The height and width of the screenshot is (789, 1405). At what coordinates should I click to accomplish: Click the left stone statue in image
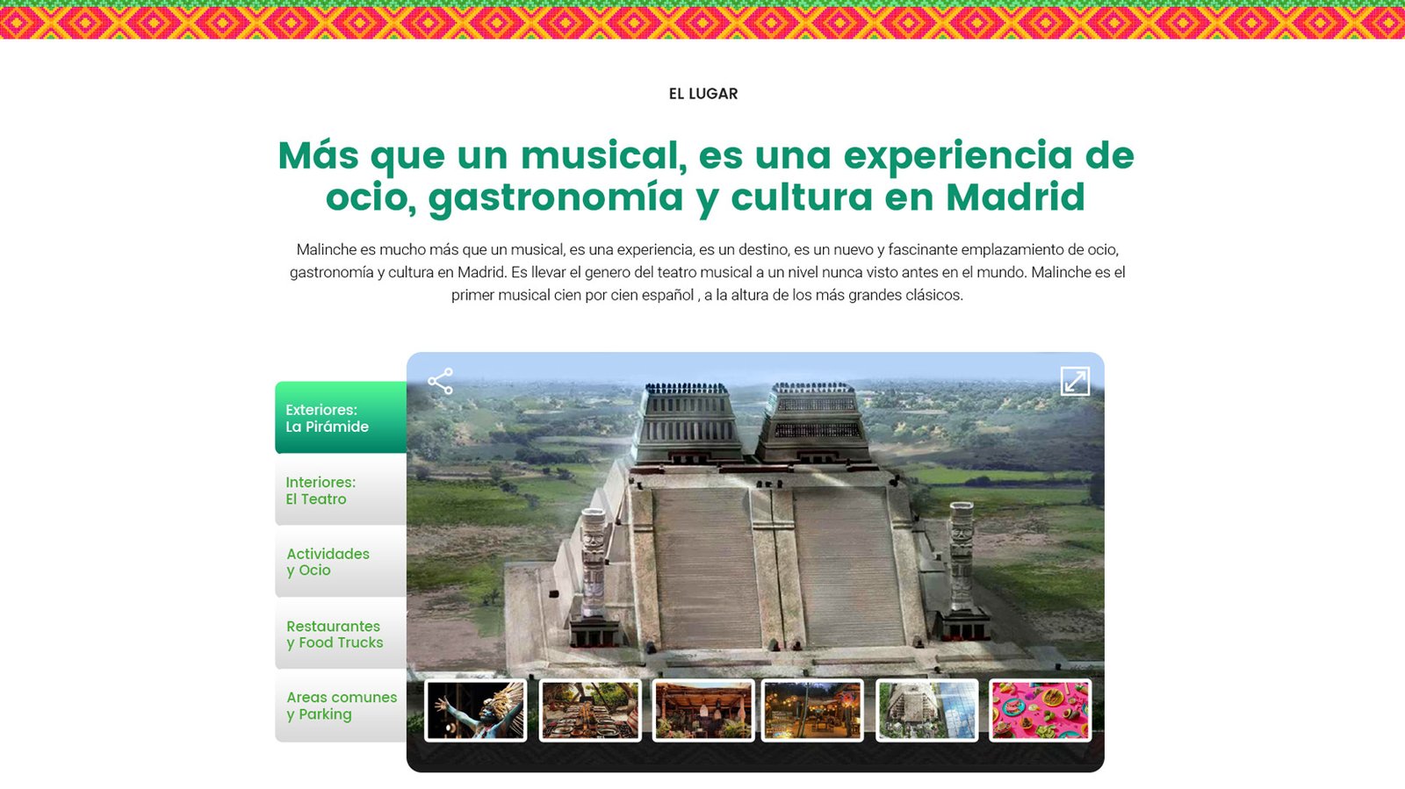(x=594, y=562)
